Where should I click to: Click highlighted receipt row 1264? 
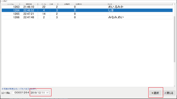click(x=87, y=10)
